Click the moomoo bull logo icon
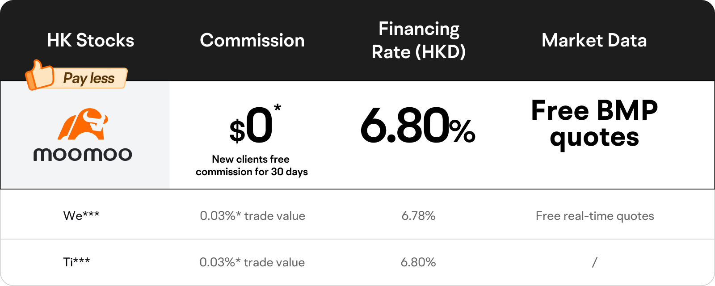 click(83, 124)
